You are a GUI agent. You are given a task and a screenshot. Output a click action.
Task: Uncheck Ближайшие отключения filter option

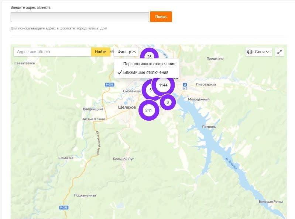pyautogui.click(x=145, y=73)
